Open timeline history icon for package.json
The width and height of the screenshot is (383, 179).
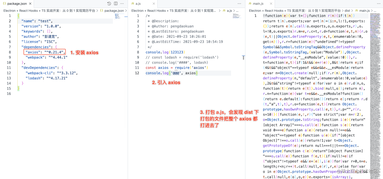109,4
